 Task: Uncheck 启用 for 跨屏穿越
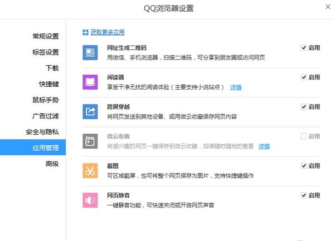tap(303, 106)
